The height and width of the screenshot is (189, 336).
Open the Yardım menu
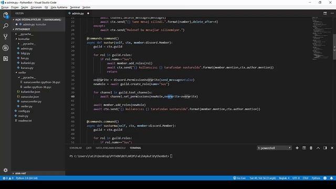pos(86,7)
